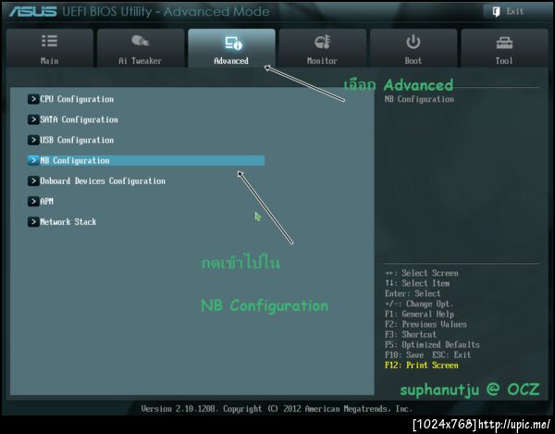The image size is (555, 434).
Task: Switch to the Main tab
Action: click(50, 48)
